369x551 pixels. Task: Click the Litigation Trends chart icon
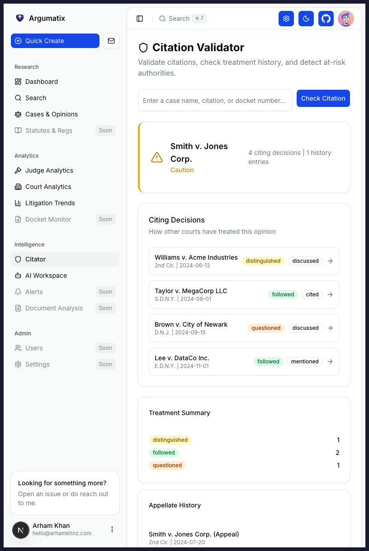click(x=18, y=203)
